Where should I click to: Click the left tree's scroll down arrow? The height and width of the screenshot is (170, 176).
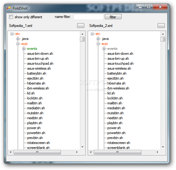point(82,147)
